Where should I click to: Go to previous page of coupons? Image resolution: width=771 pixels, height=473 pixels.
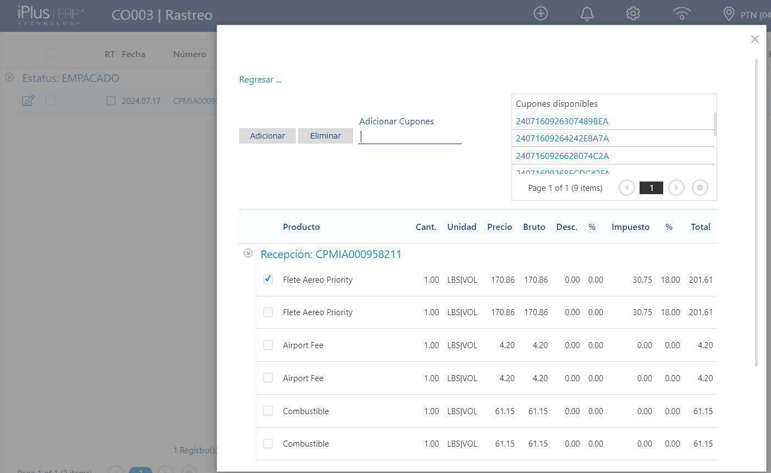(627, 188)
